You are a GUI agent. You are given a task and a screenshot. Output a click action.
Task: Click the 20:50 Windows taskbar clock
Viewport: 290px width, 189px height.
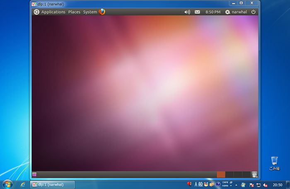pos(278,185)
